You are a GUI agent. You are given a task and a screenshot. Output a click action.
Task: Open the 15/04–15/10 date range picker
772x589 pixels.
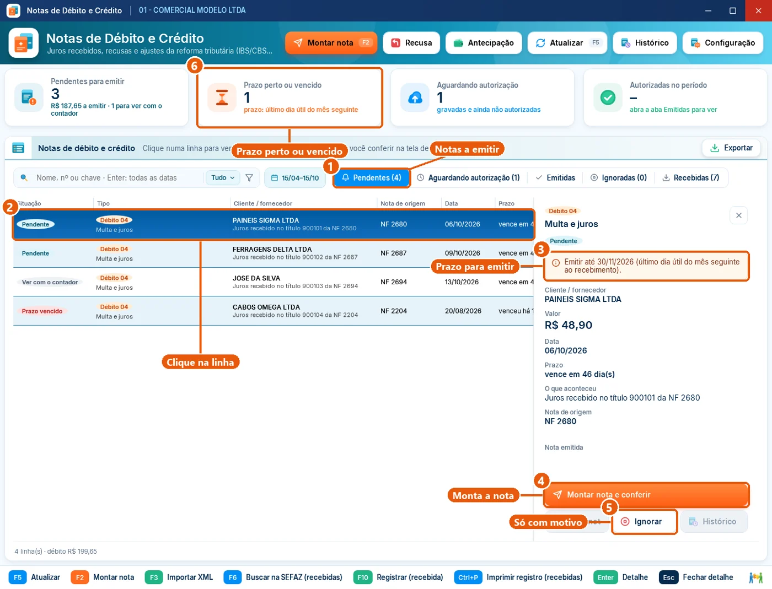coord(295,178)
